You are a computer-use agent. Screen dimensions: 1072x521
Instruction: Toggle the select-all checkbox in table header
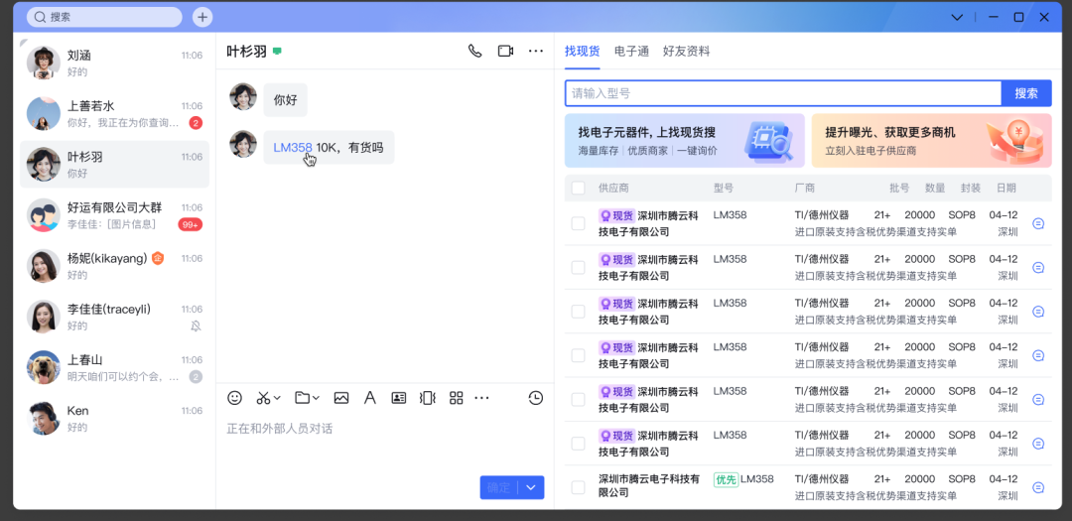[x=579, y=188]
